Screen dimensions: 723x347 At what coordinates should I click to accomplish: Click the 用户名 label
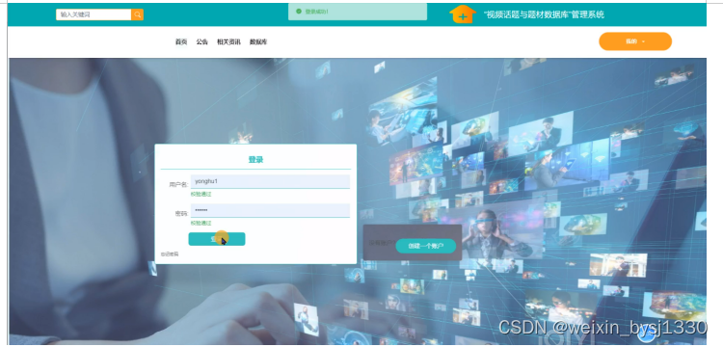[178, 185]
